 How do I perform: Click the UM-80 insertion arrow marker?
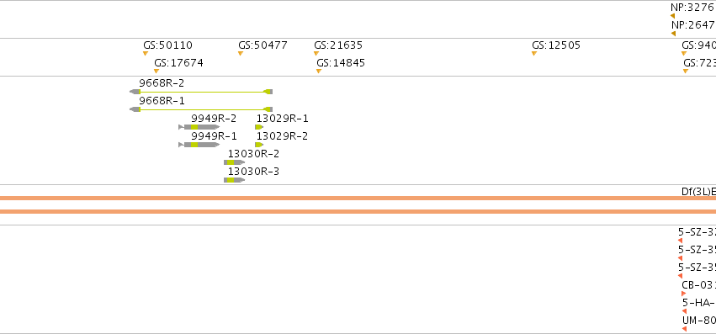pos(685,329)
